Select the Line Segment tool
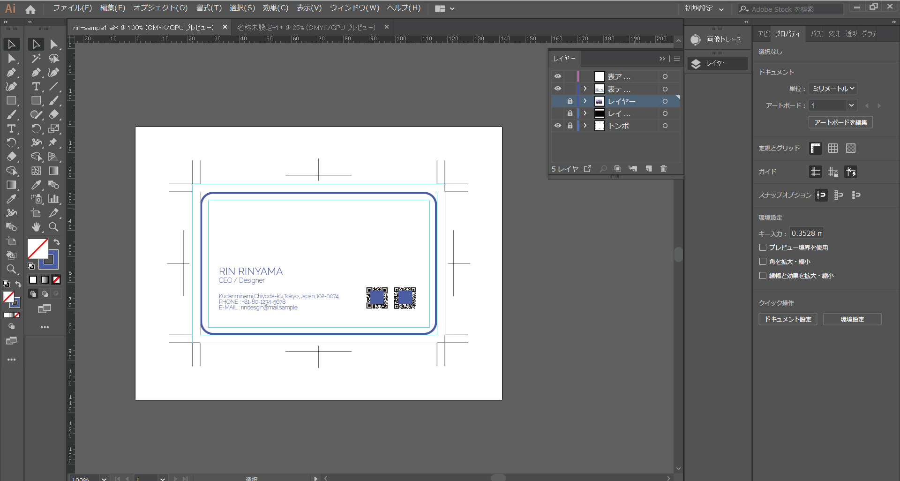 [x=54, y=87]
